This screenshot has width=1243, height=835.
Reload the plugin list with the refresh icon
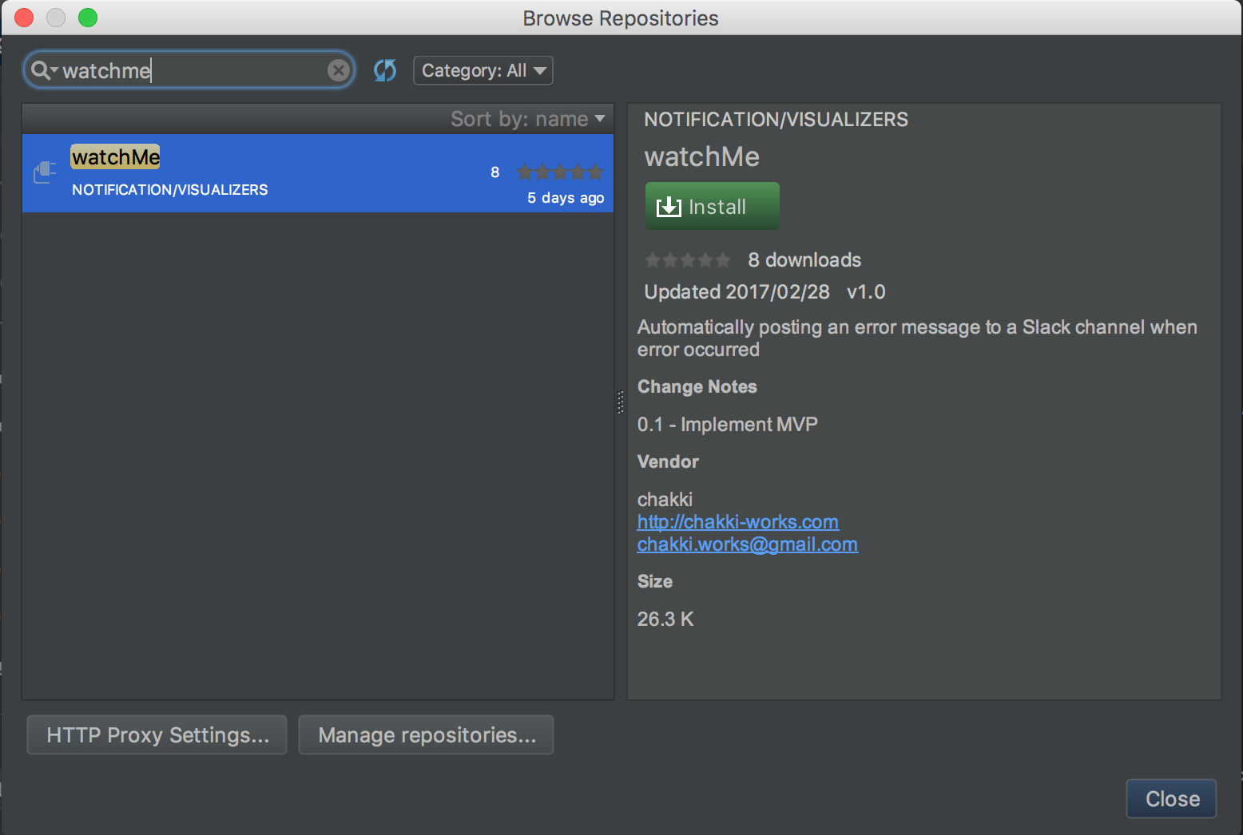point(385,70)
